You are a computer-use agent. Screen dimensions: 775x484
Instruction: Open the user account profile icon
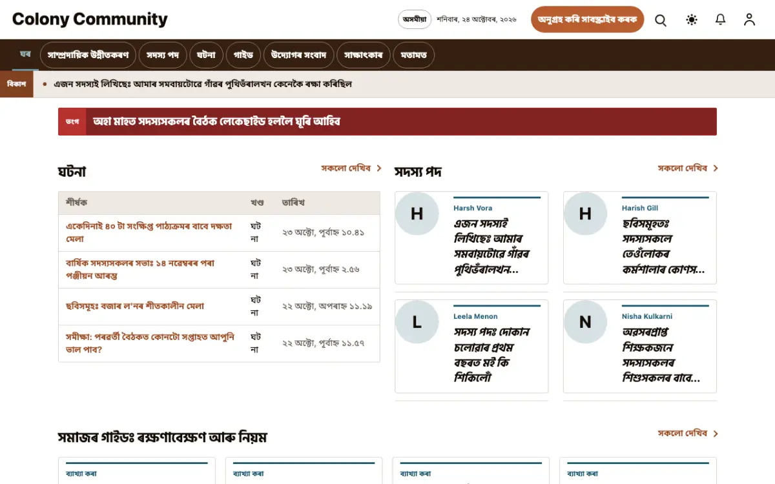click(x=749, y=20)
